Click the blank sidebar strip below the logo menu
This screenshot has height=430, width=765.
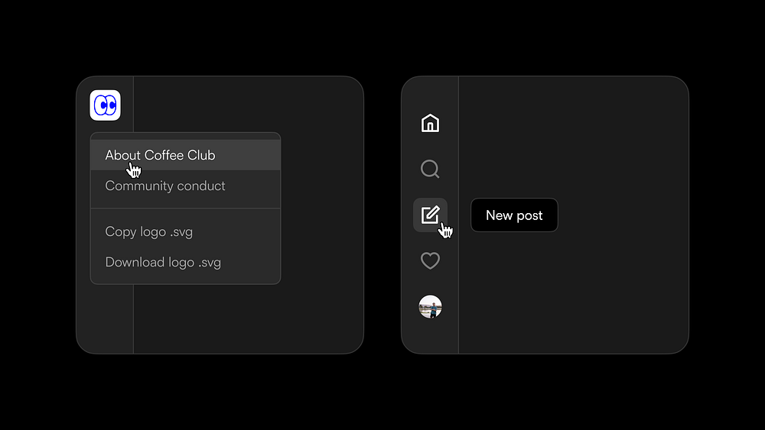pyautogui.click(x=105, y=319)
